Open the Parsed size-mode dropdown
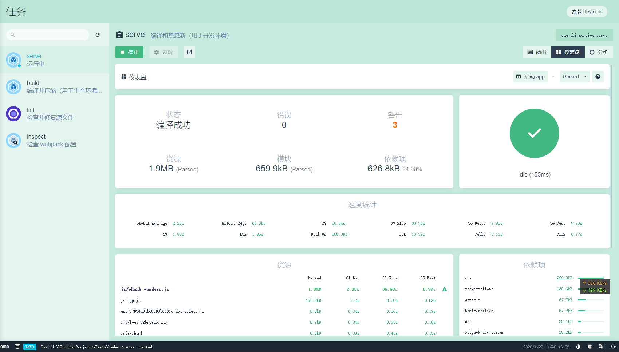The height and width of the screenshot is (352, 619). point(575,77)
